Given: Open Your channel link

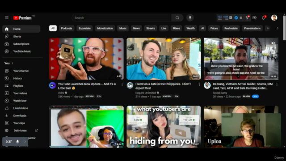Looking at the screenshot, I should point(21,71).
